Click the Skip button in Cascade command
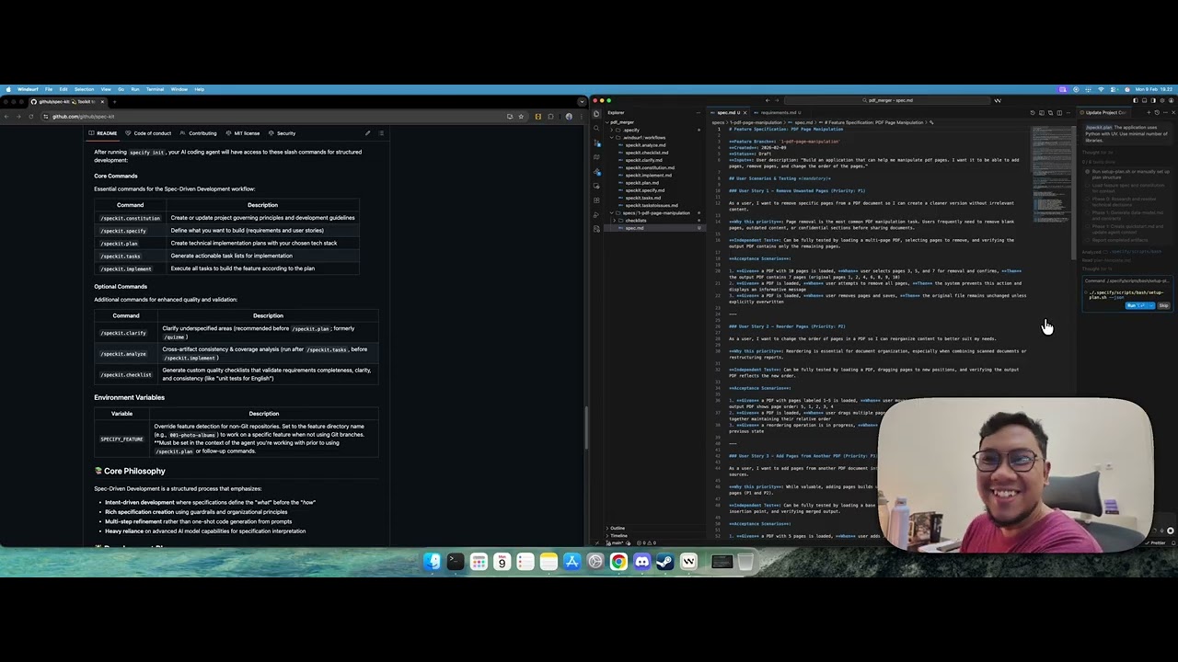The image size is (1178, 662). 1163,305
